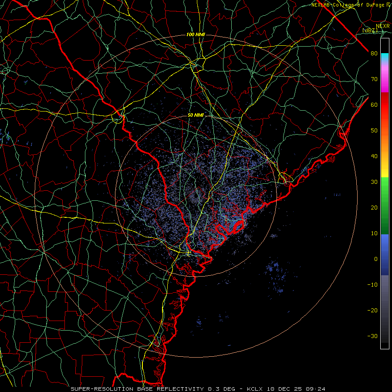Click the green segment of the color bar

point(385,206)
